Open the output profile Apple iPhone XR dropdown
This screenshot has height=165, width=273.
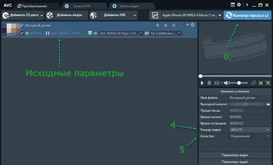pyautogui.click(x=192, y=15)
